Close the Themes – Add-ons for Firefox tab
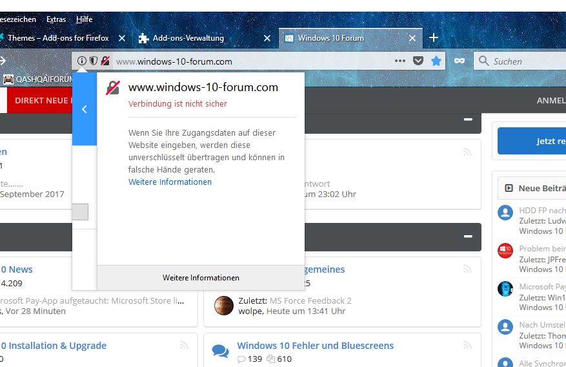The image size is (566, 367). (x=122, y=38)
